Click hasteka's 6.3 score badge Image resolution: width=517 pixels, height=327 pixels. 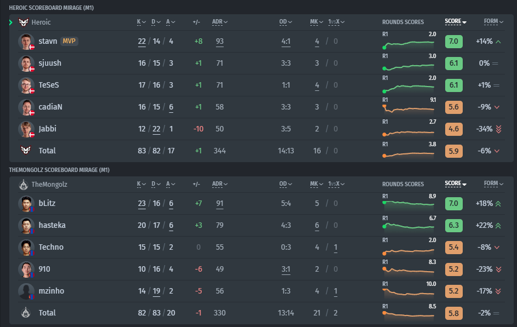tap(454, 226)
